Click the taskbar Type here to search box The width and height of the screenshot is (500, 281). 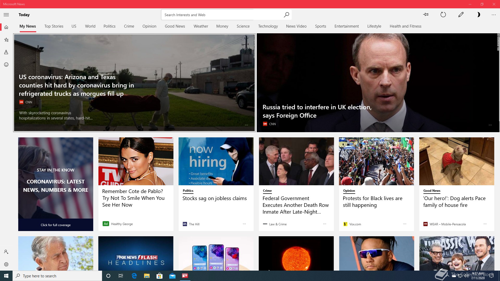[x=57, y=276]
